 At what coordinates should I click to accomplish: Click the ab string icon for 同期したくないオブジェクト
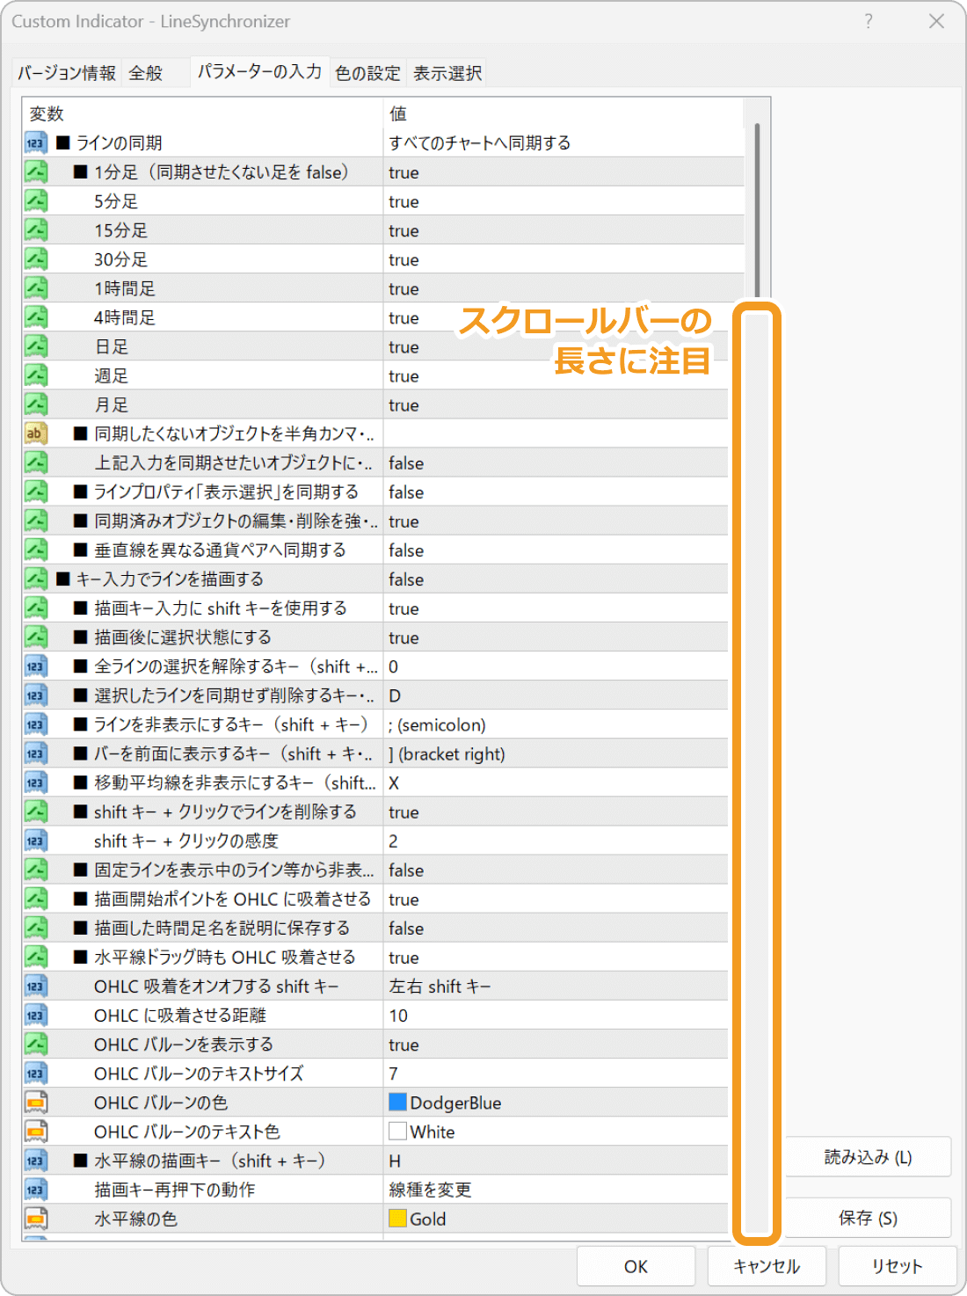[x=35, y=433]
